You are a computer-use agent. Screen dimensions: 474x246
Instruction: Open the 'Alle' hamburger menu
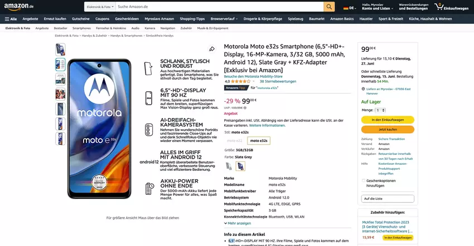point(11,18)
